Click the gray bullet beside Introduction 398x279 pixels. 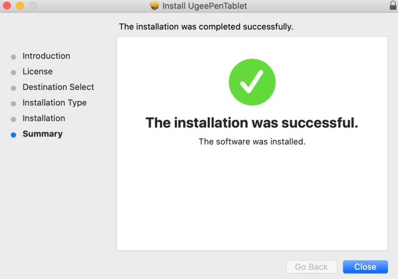coord(14,57)
